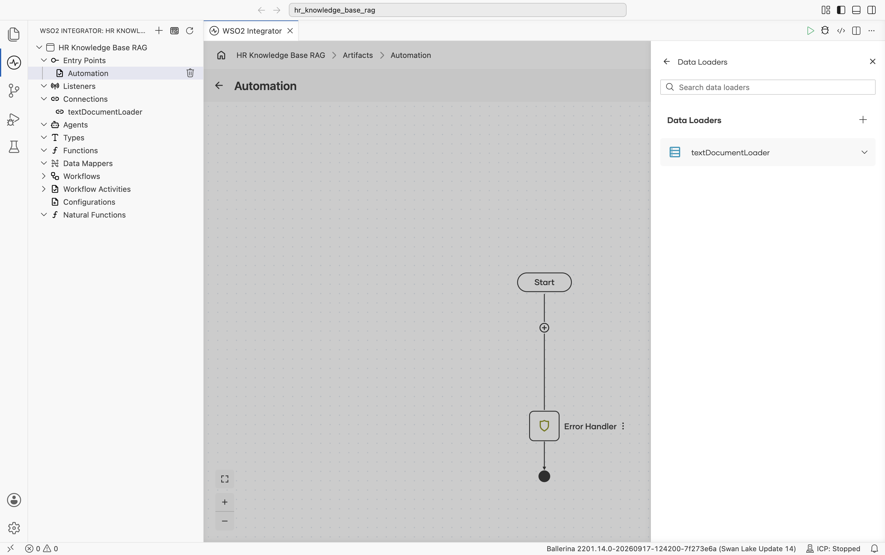
Task: Open the Accounts icon in activity bar
Action: click(x=14, y=500)
